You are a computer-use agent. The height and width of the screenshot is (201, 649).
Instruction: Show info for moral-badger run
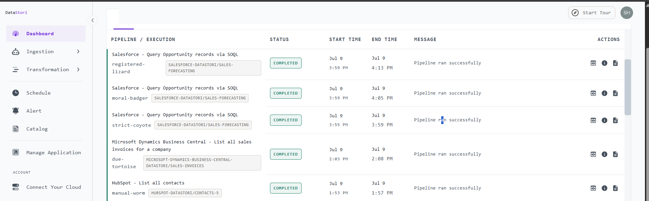click(605, 93)
